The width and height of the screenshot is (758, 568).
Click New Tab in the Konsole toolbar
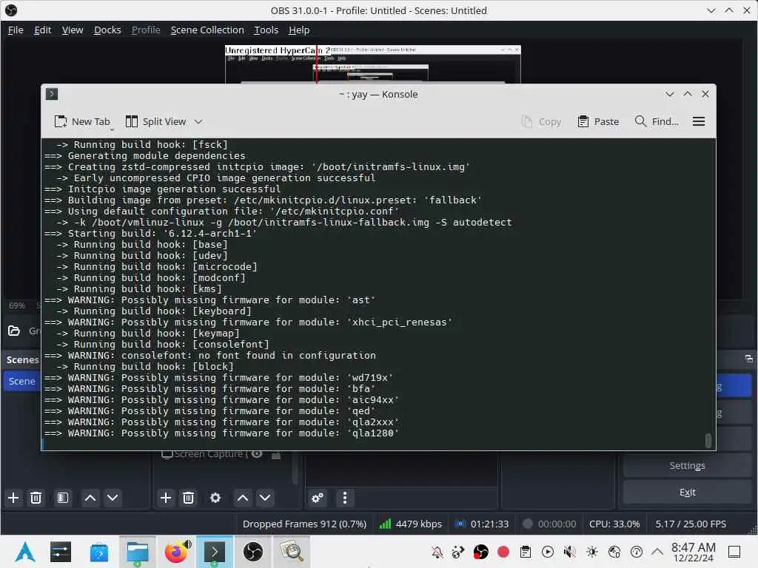click(x=82, y=122)
